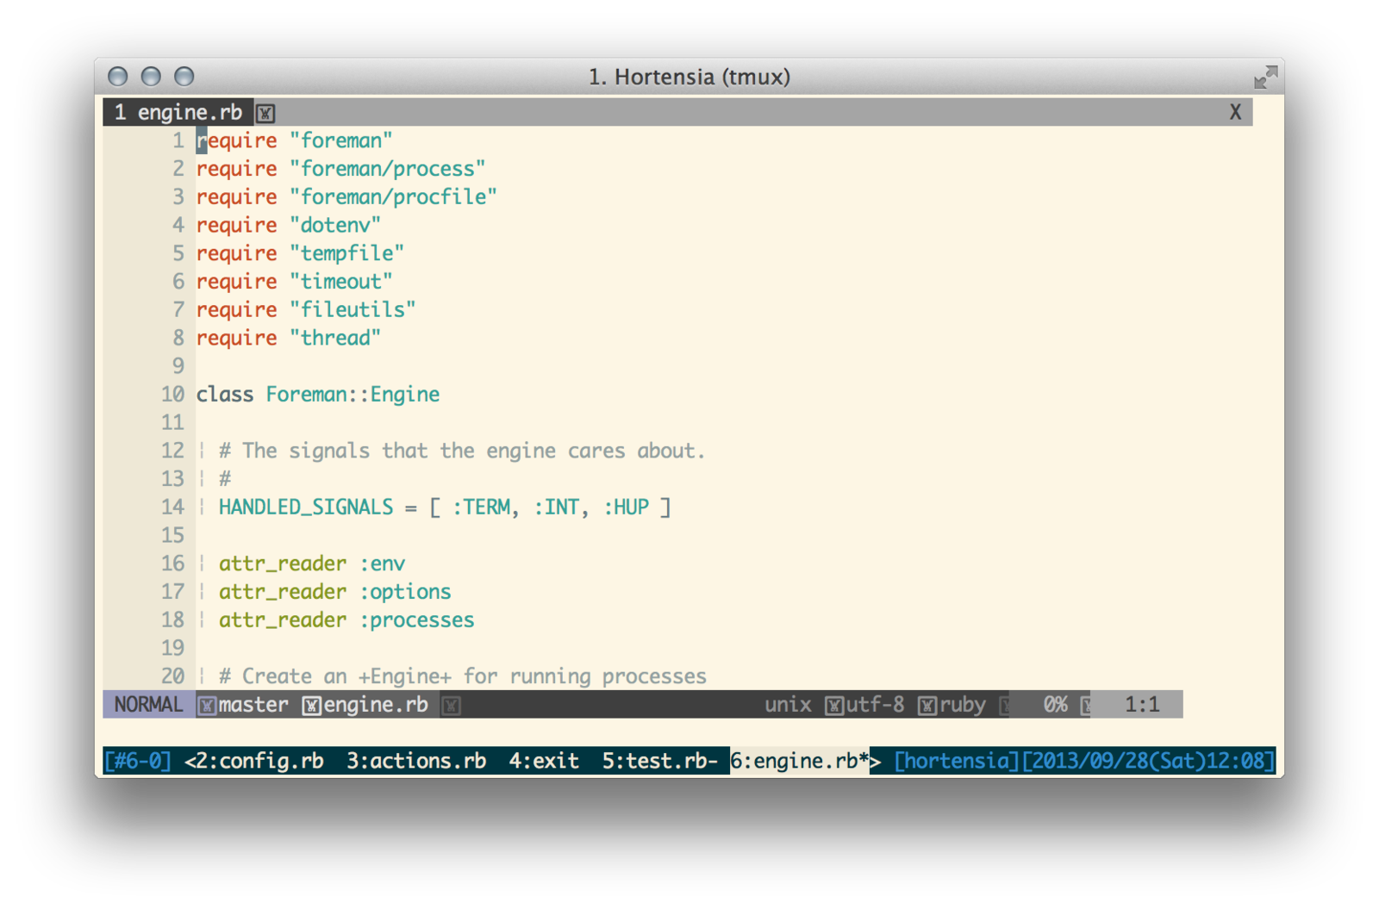Switch to tmux window 4:exit

coord(543,761)
